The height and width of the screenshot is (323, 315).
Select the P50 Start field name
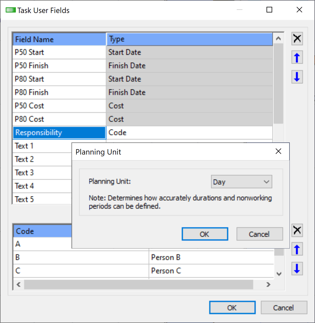(59, 52)
